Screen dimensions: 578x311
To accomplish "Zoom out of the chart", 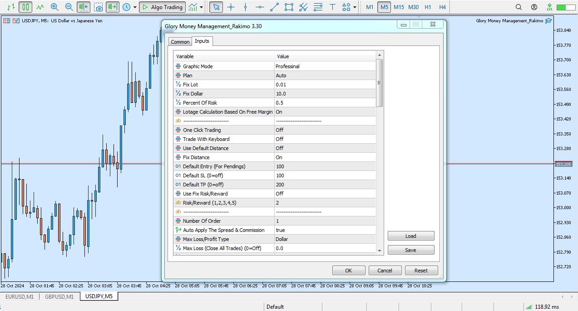I will pyautogui.click(x=69, y=7).
